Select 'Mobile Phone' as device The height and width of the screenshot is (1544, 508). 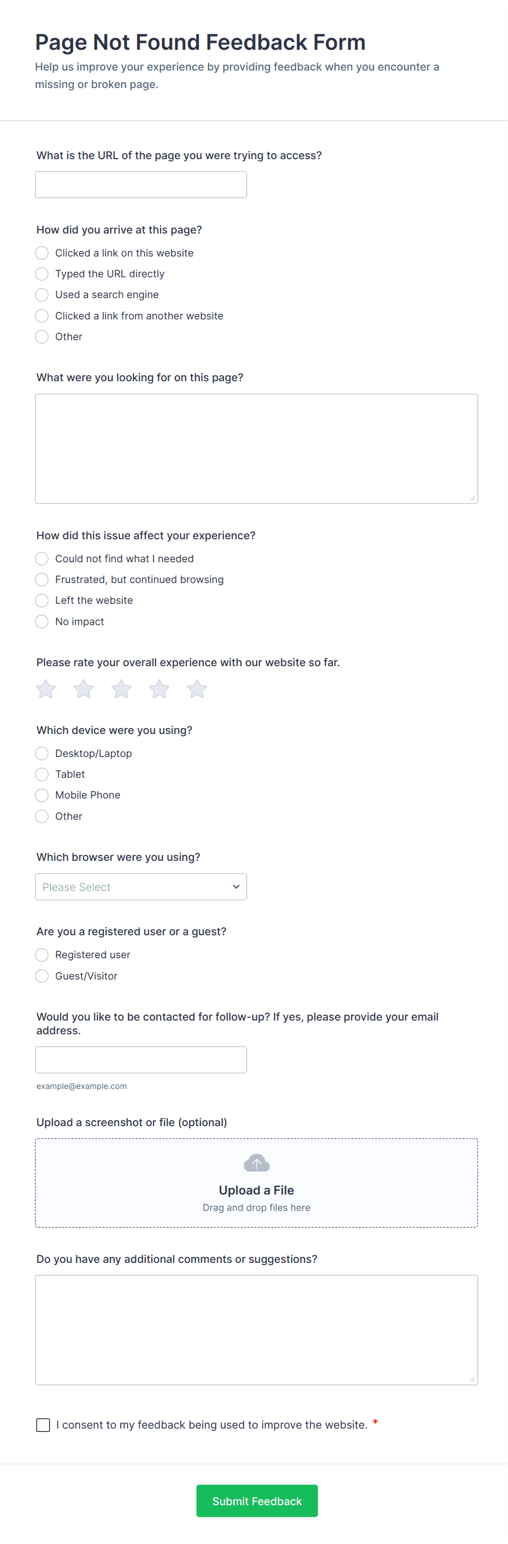42,795
